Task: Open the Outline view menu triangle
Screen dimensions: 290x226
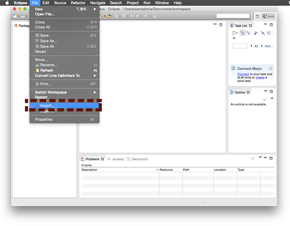Action: pyautogui.click(x=272, y=98)
